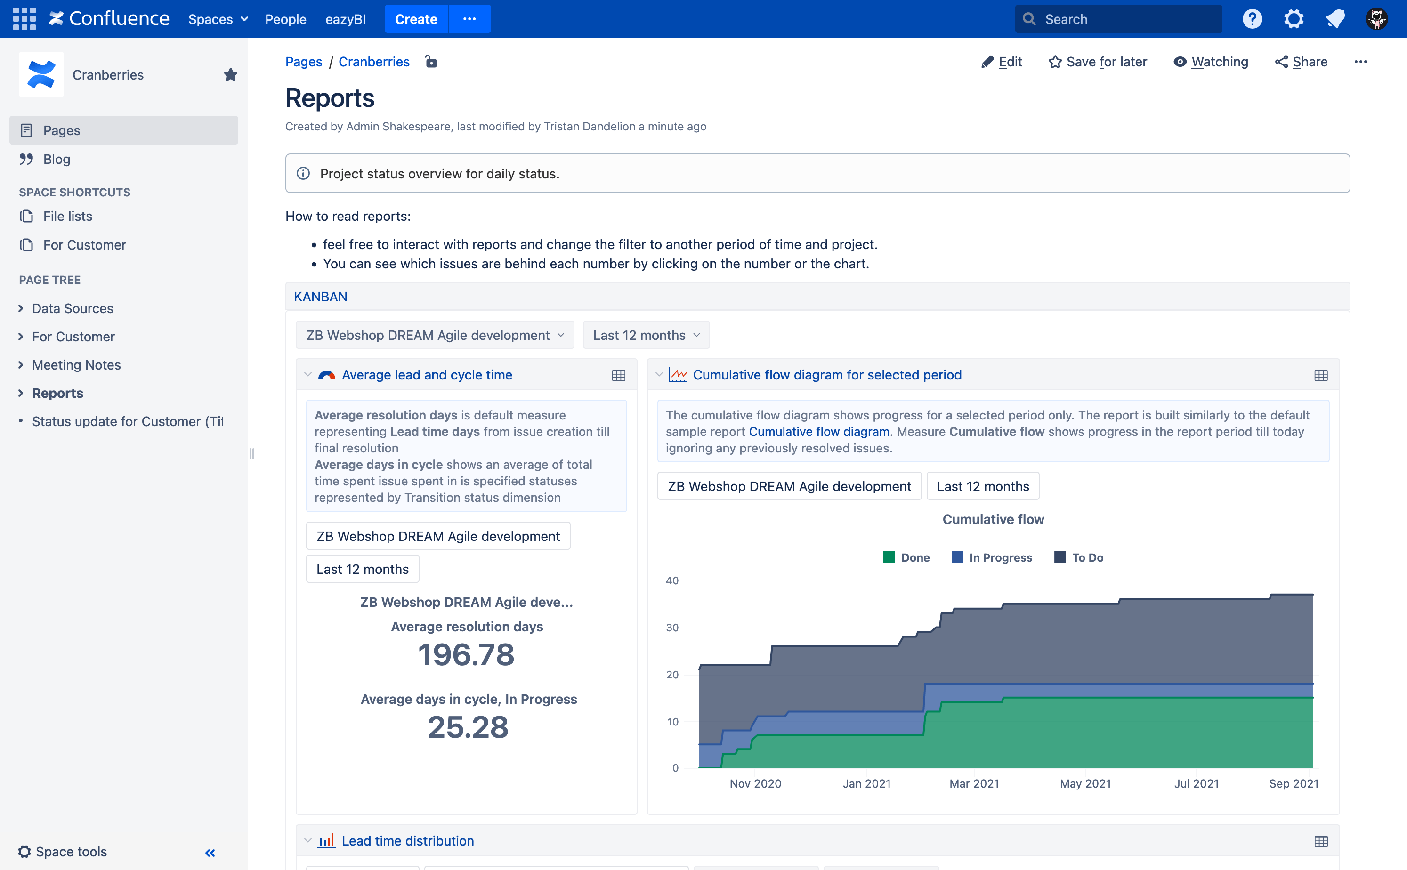Click the table view icon on Cumulative flow report
1407x870 pixels.
(x=1321, y=375)
